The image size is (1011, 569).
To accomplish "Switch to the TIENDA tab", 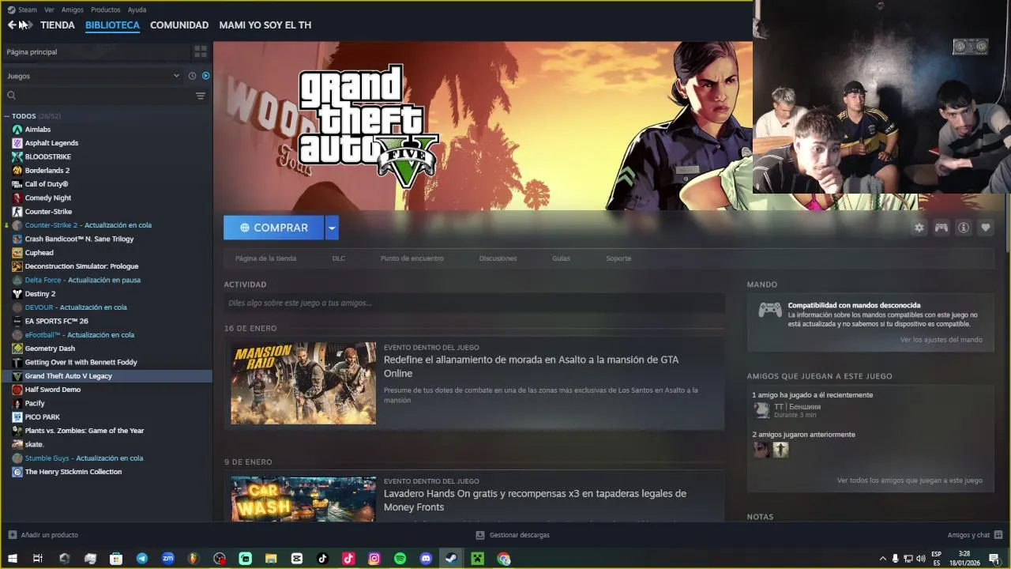I will 58,25.
